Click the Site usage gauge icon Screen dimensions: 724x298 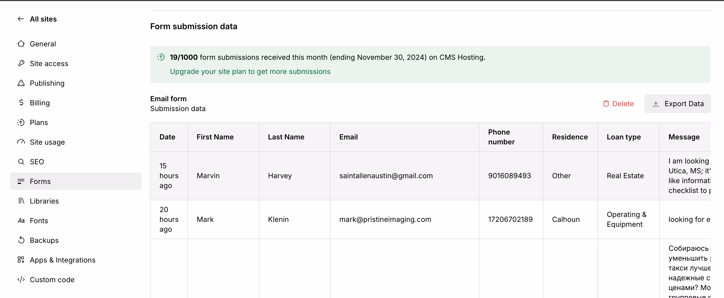[x=21, y=142]
